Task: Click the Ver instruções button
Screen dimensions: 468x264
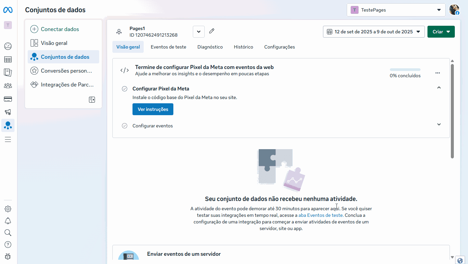Action: coord(153,109)
